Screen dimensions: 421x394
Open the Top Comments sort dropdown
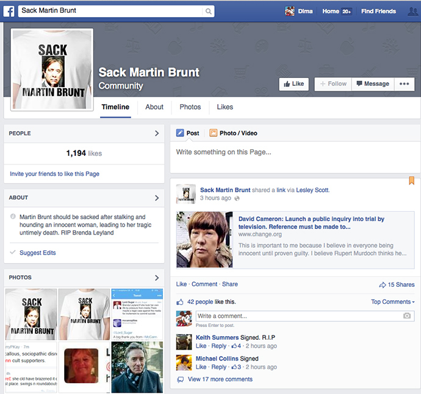(x=392, y=301)
